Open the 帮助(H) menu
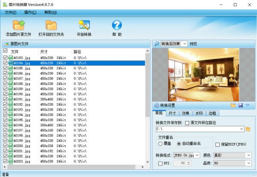The width and height of the screenshot is (257, 177). coord(51,12)
